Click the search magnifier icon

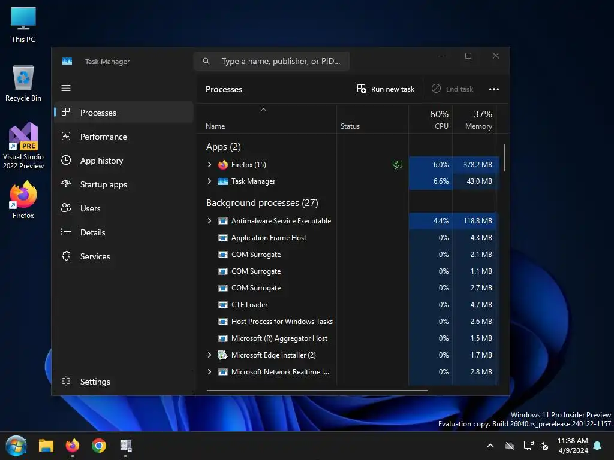coord(206,61)
